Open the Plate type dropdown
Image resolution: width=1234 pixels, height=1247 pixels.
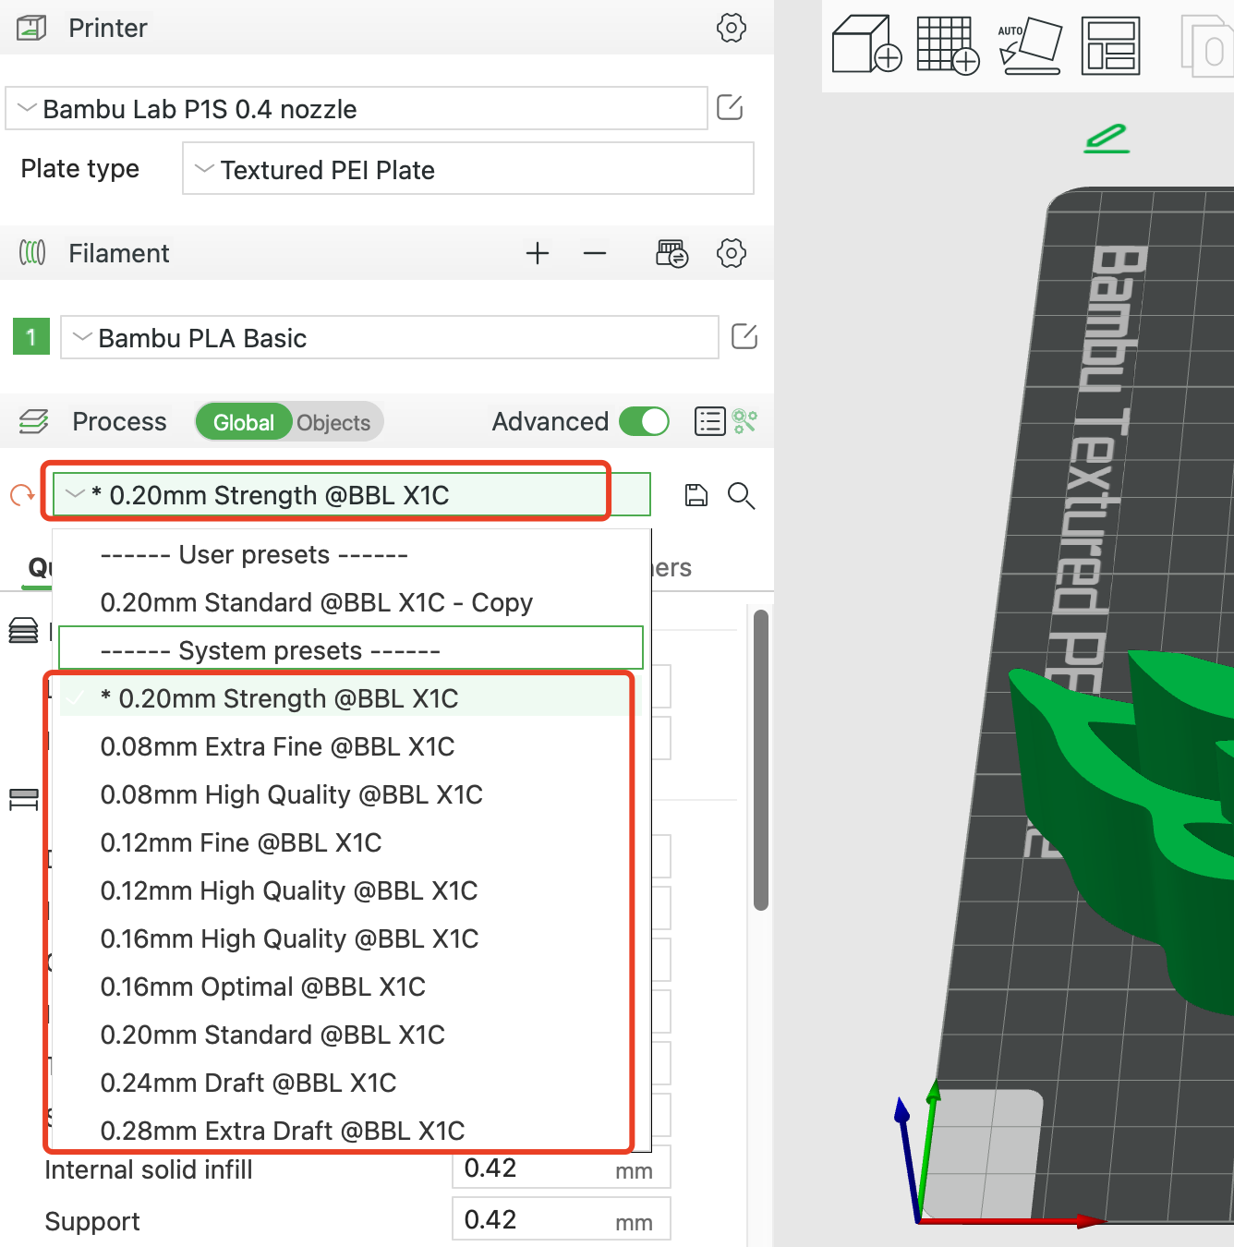[468, 169]
